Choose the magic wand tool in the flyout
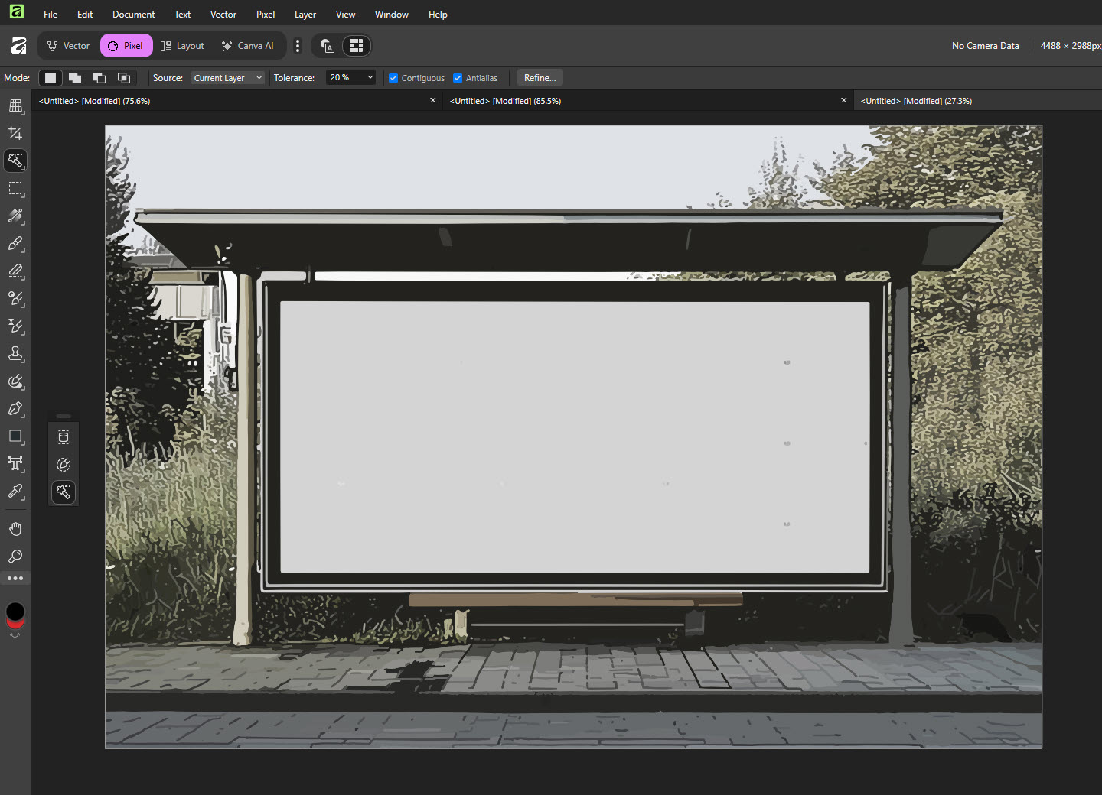The width and height of the screenshot is (1102, 795). tap(64, 492)
